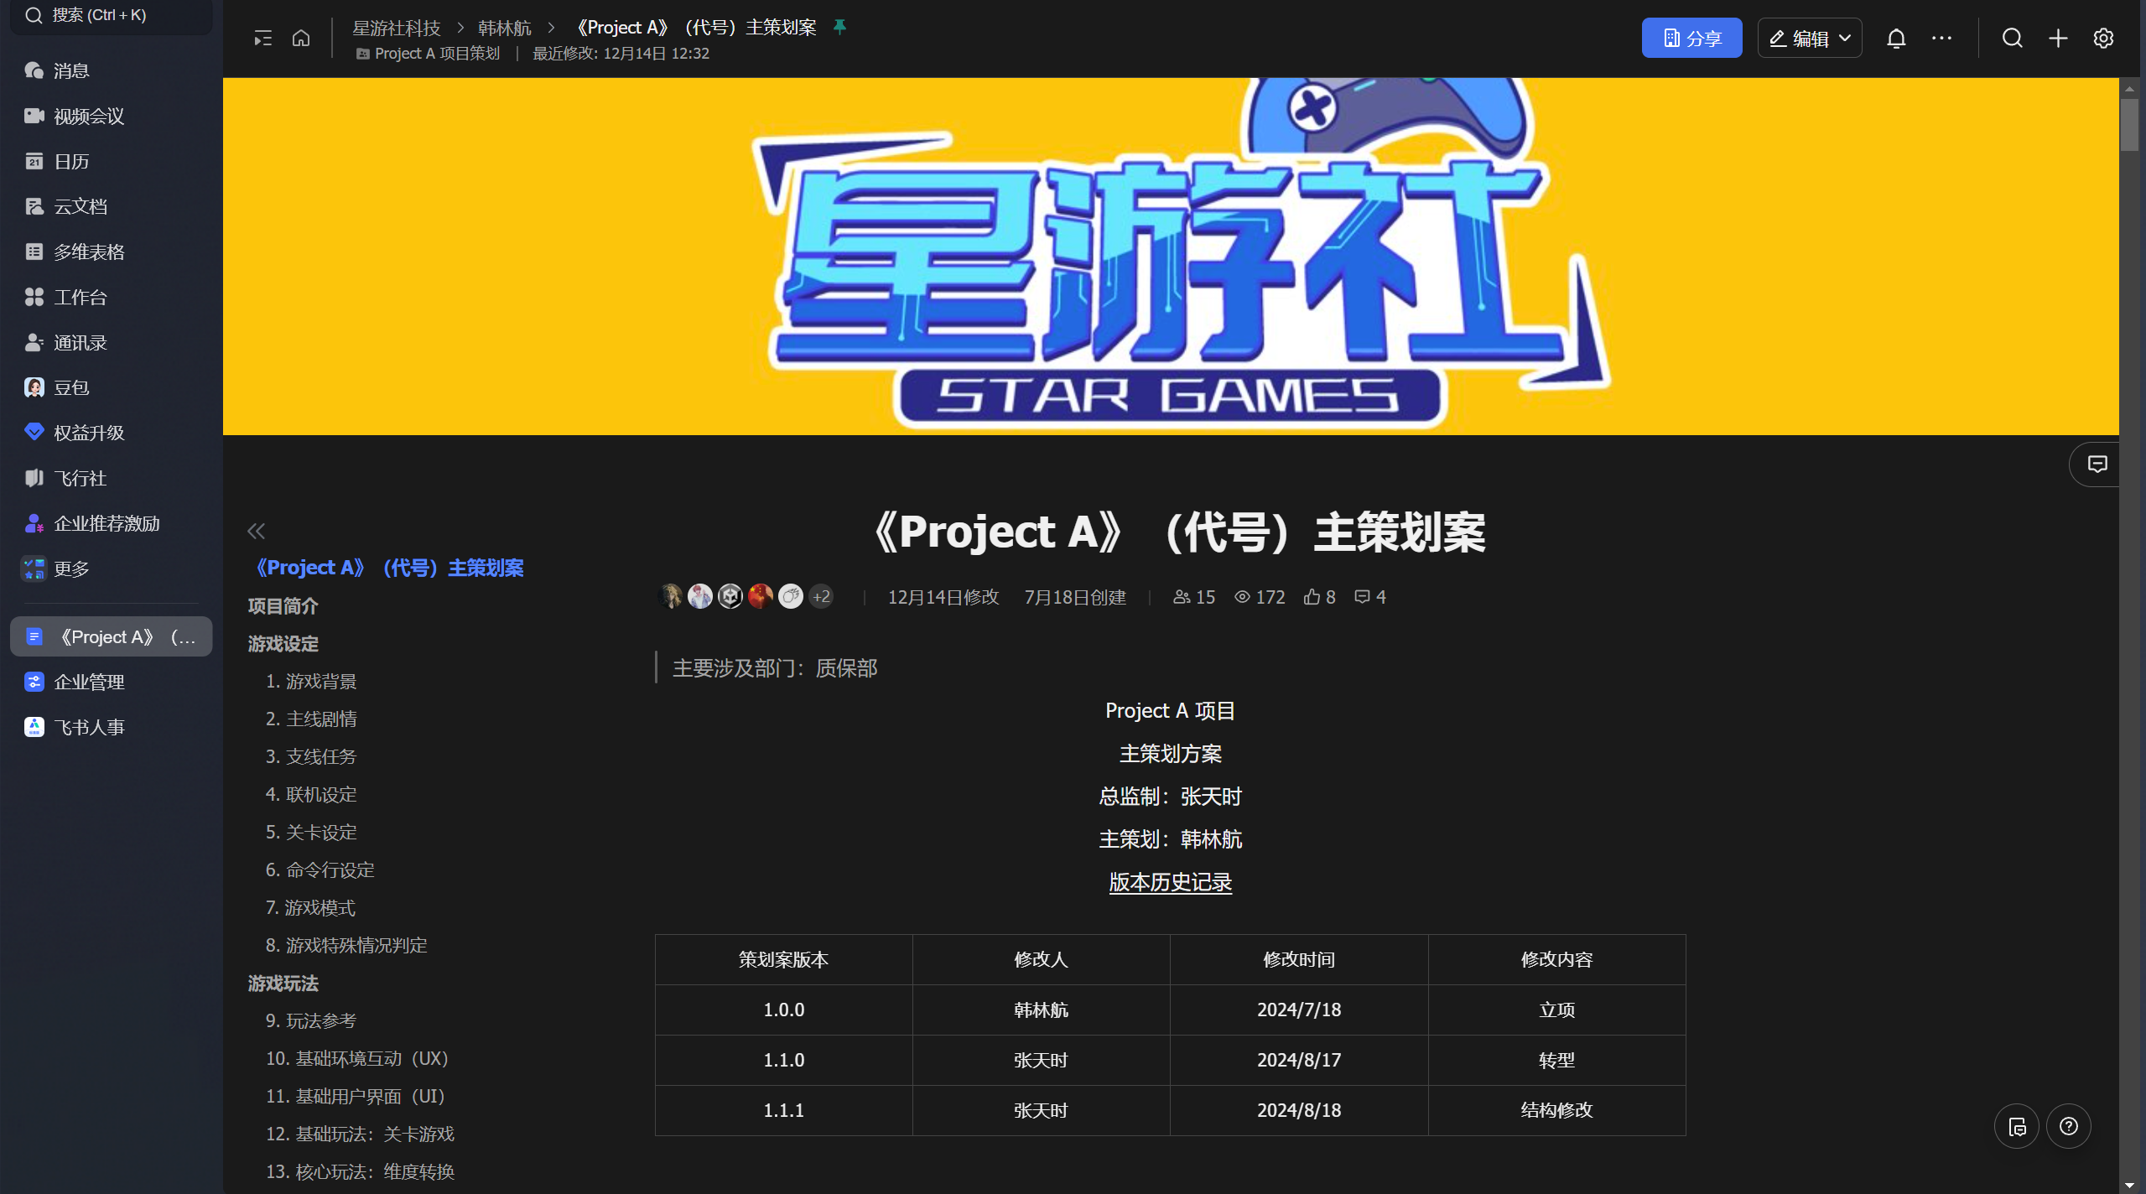The height and width of the screenshot is (1194, 2146).
Task: Click the like thumbs-up icon
Action: click(x=1312, y=597)
